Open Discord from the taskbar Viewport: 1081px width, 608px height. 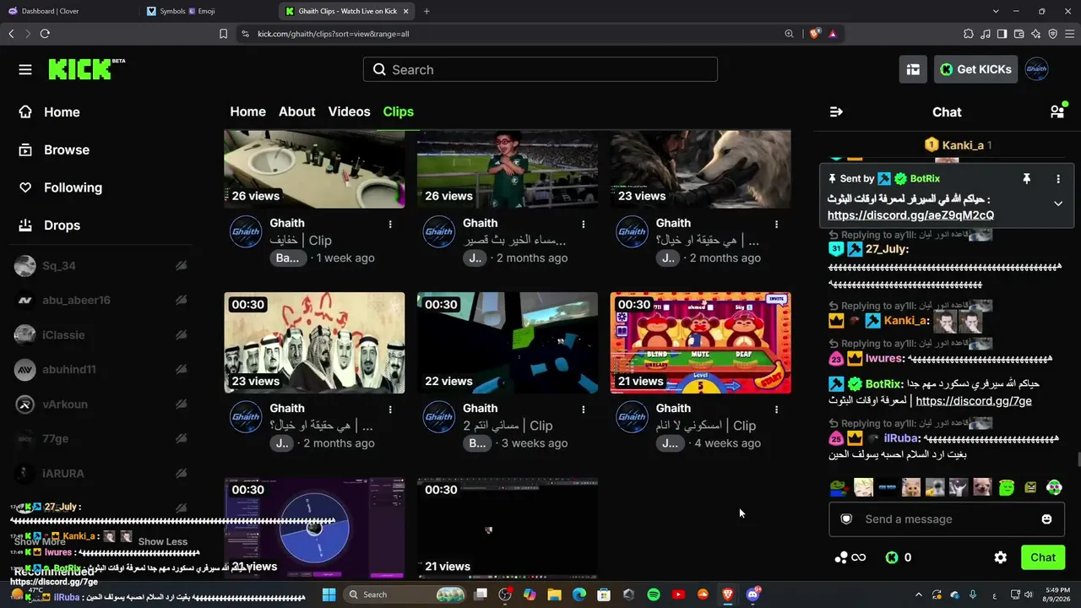(752, 594)
